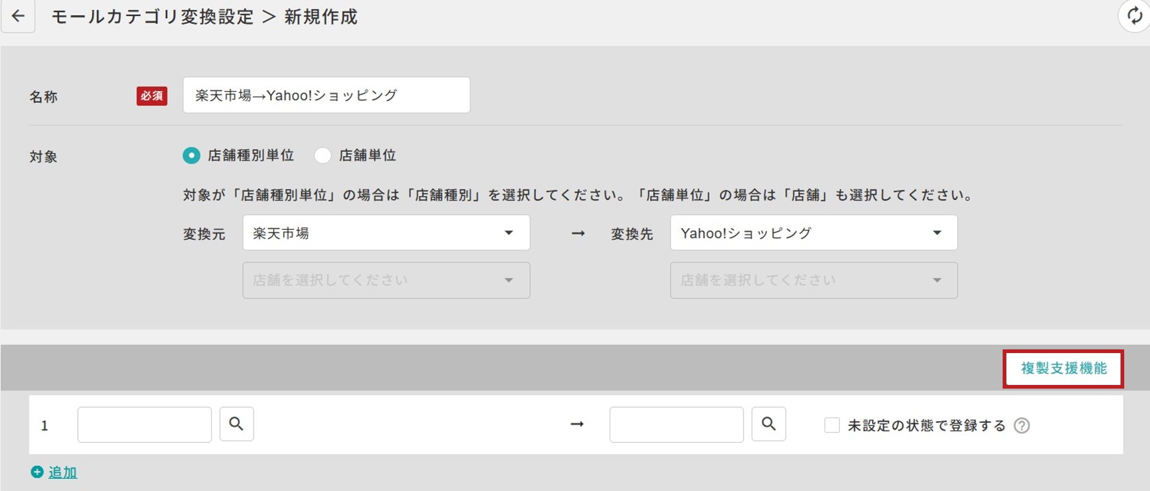Check the 未設定の状態で登録する checkbox

[x=832, y=425]
